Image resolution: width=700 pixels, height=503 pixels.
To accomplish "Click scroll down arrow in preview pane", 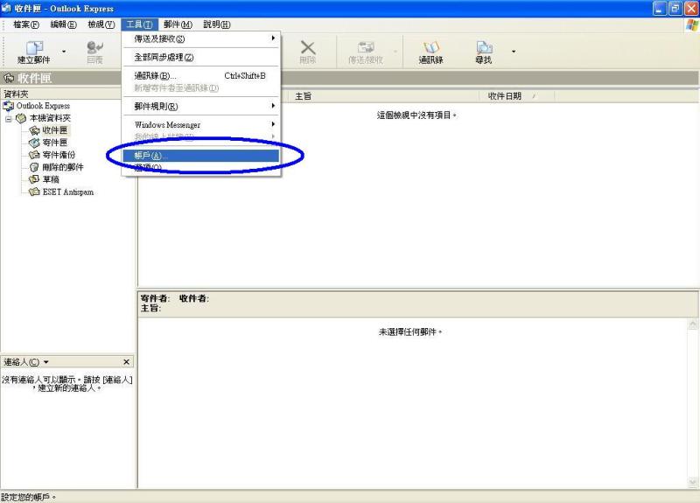I will (x=693, y=483).
